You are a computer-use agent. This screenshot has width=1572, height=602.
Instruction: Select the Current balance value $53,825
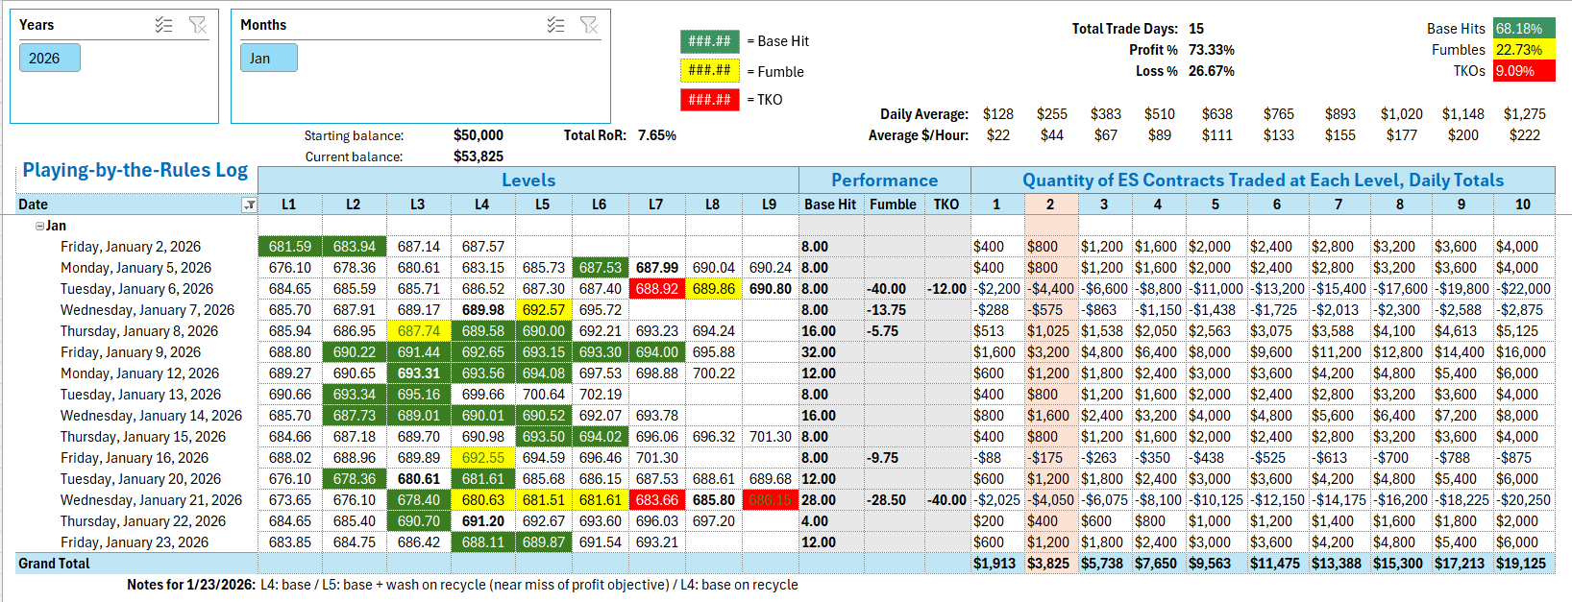tap(478, 157)
